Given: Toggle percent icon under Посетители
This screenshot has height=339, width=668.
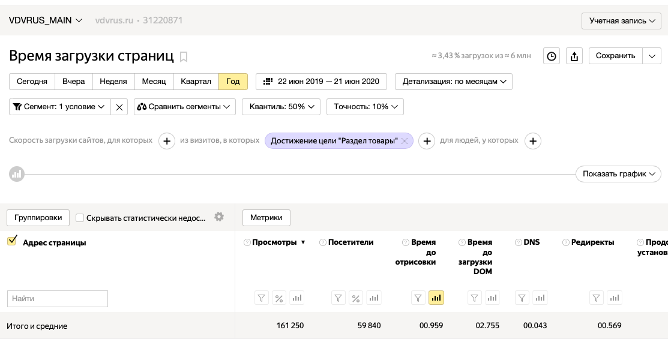Looking at the screenshot, I should click(356, 298).
